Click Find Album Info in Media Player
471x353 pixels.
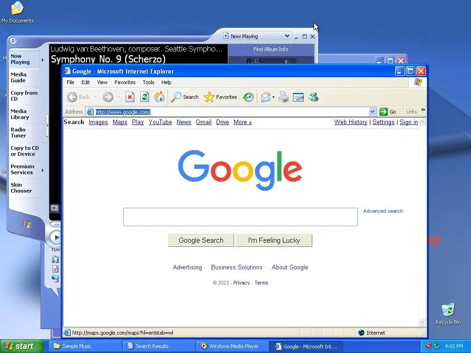pyautogui.click(x=270, y=49)
